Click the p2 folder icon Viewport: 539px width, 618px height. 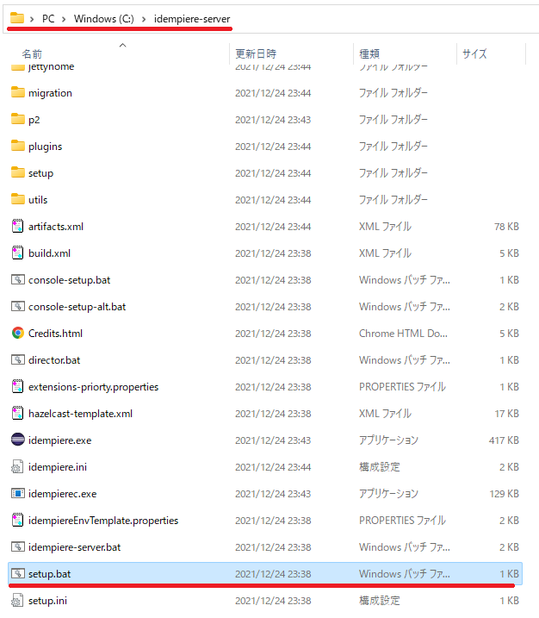[18, 119]
